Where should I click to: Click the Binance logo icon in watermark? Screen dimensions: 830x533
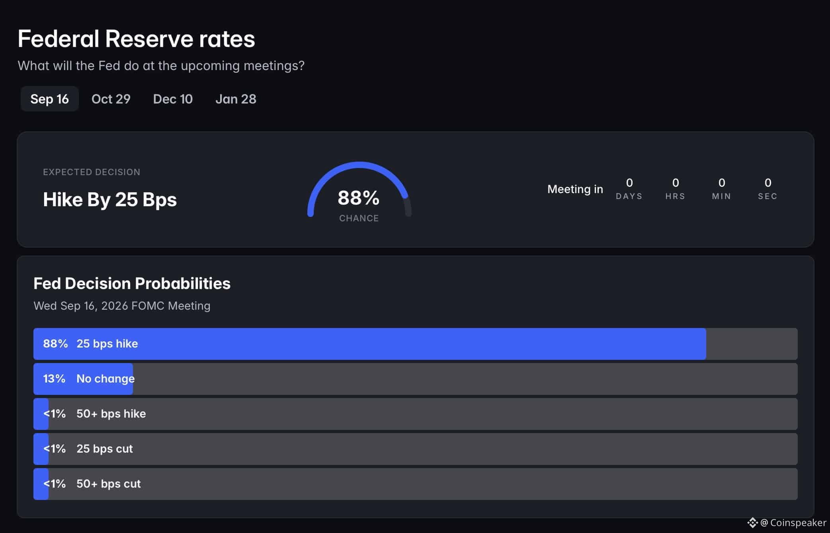[x=752, y=523]
